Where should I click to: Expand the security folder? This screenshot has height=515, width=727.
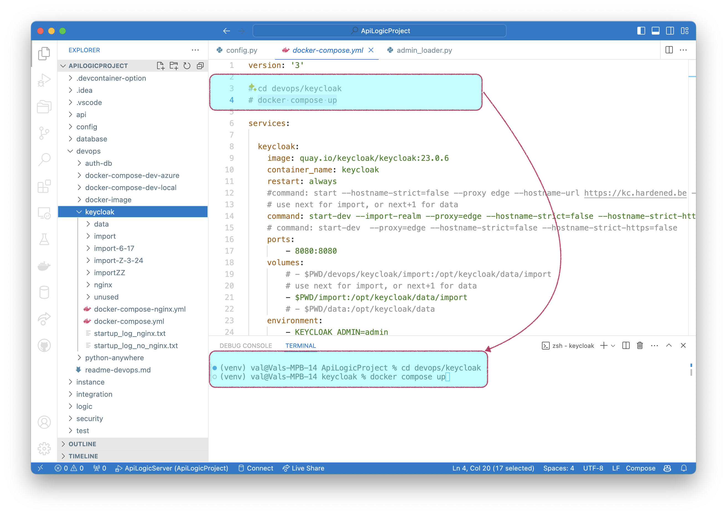[x=133, y=419]
